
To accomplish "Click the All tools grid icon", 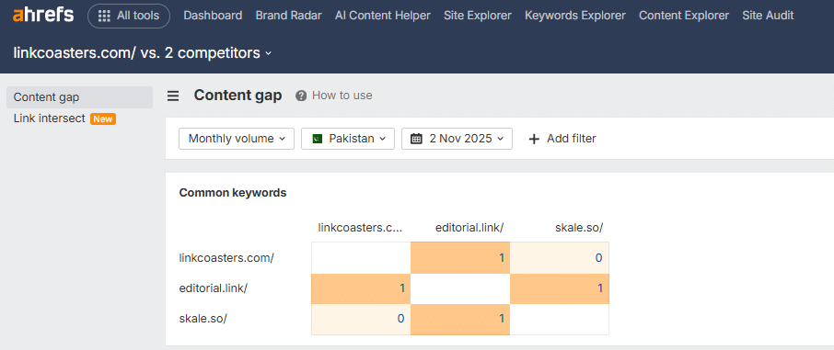I will 104,16.
